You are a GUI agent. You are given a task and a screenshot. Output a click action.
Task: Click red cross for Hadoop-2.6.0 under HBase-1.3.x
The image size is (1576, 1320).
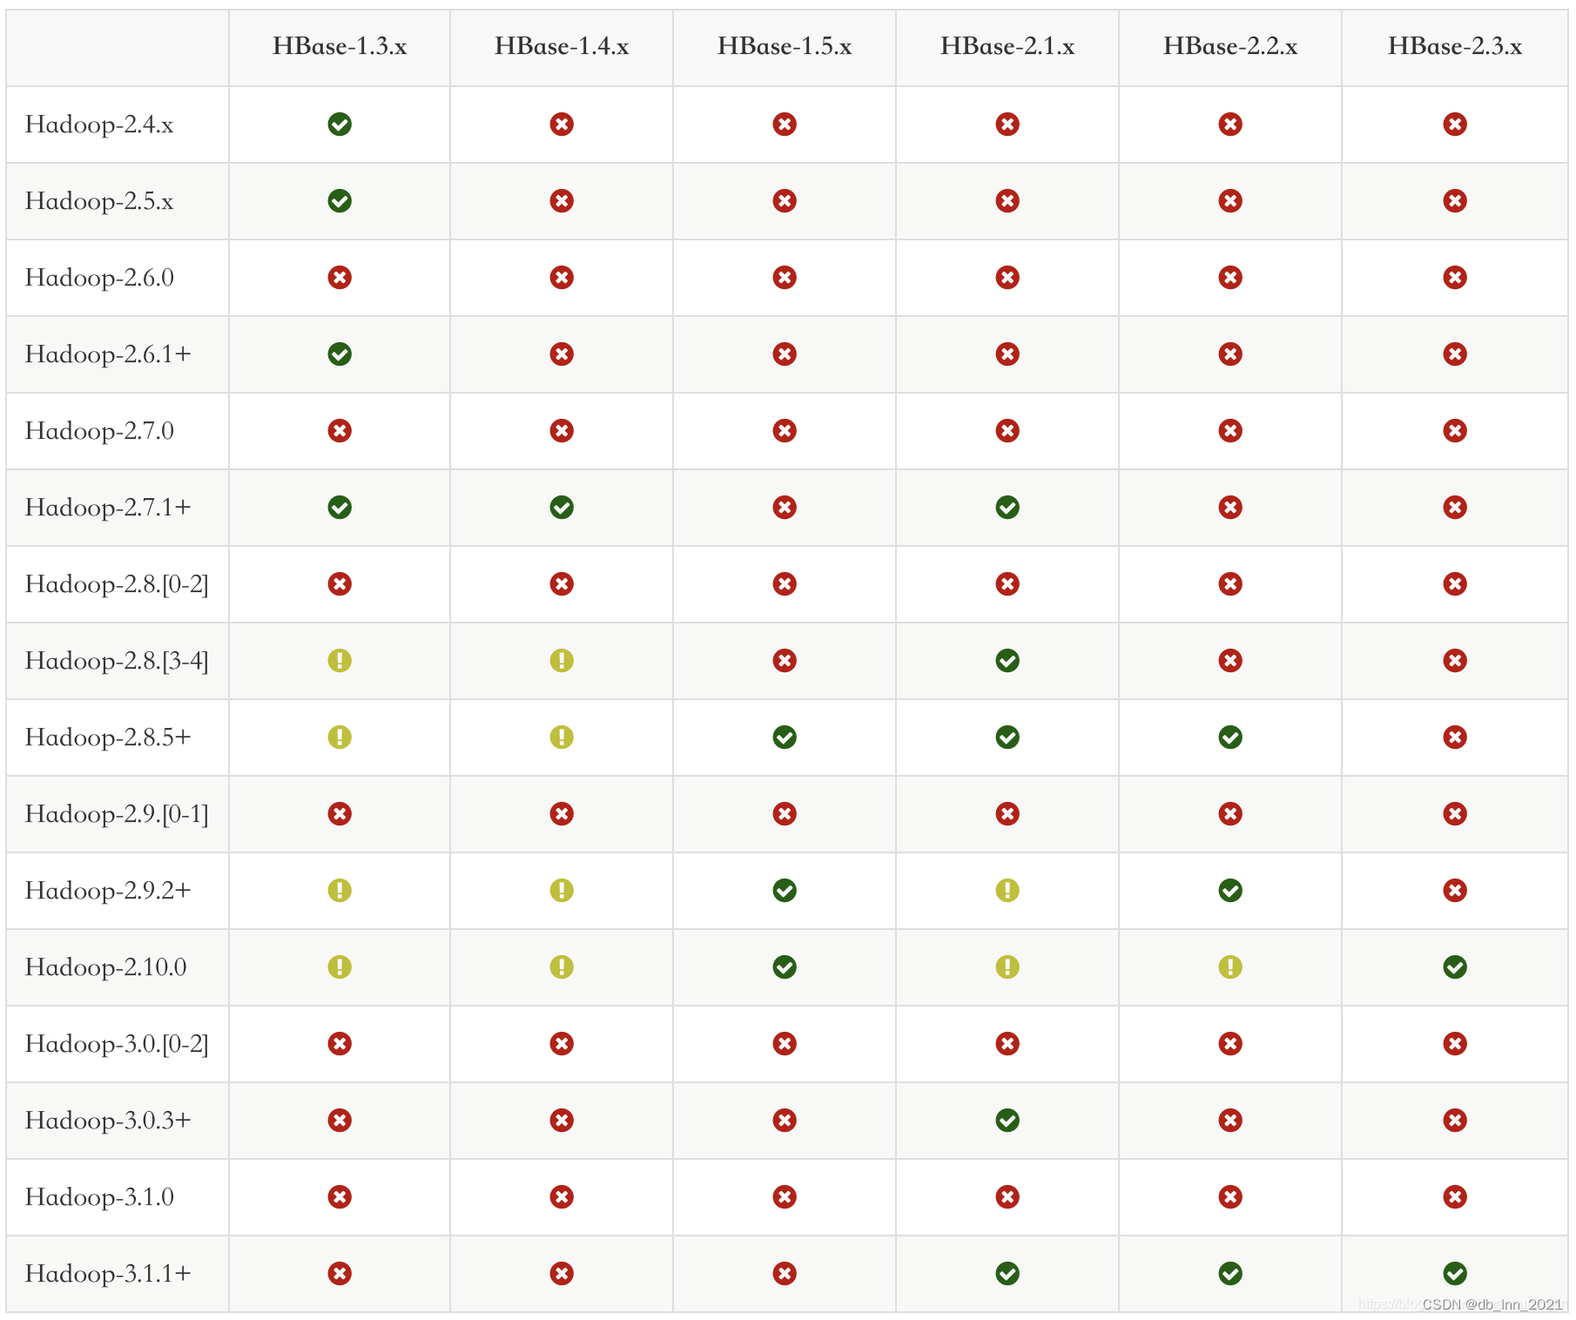[340, 278]
